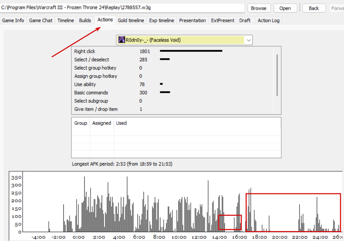This screenshot has width=344, height=241.
Task: Click the Back button
Action: click(x=314, y=8)
